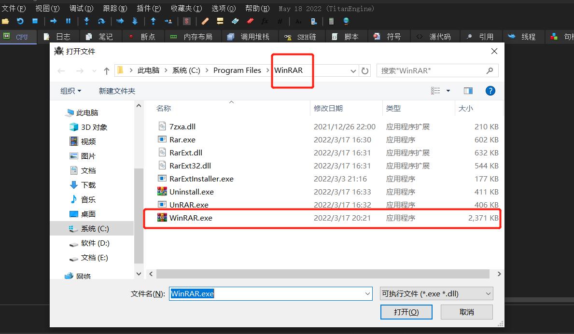
Task: Click the pause execution toolbar icon
Action: point(68,21)
